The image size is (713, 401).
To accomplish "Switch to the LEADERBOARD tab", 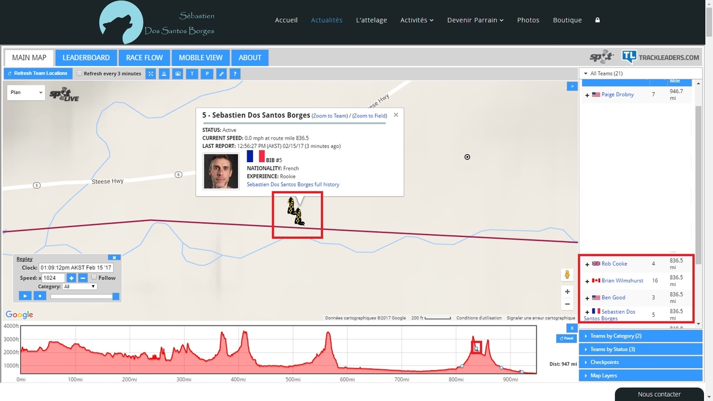I will click(86, 58).
